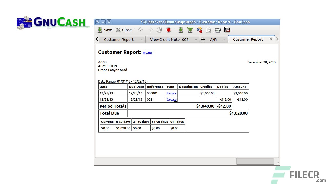Click the bottom horizontal scrollbar
The image size is (328, 184).
(255, 161)
